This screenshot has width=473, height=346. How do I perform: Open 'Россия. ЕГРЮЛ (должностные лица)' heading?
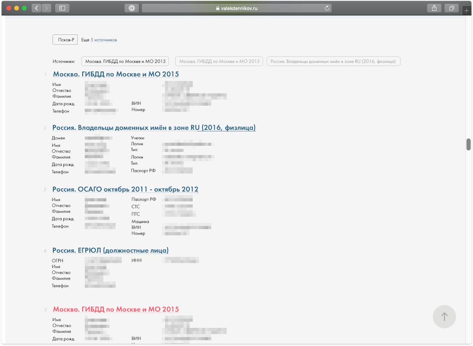click(110, 251)
